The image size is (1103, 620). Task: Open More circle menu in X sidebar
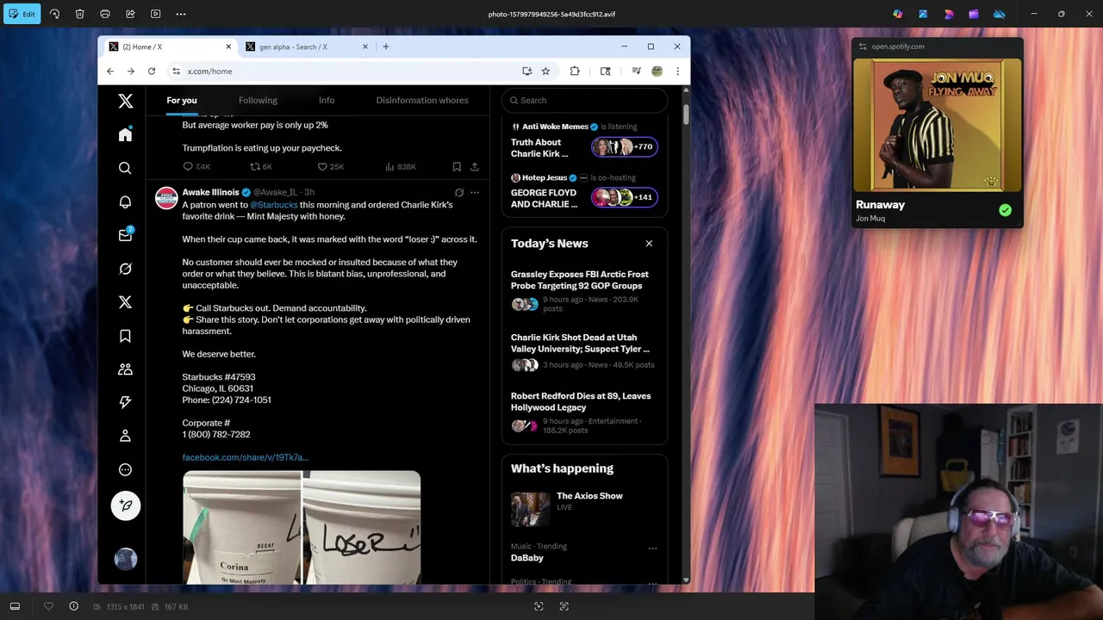125,469
